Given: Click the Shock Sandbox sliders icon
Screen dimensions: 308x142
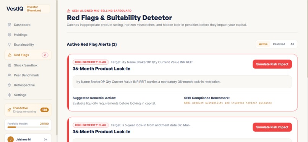Looking at the screenshot, I should [10, 65].
